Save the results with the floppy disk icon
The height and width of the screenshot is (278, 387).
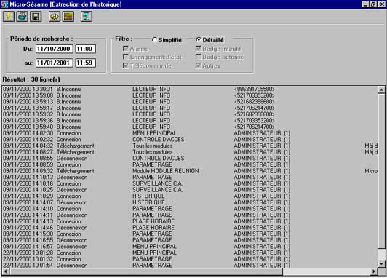(36, 17)
